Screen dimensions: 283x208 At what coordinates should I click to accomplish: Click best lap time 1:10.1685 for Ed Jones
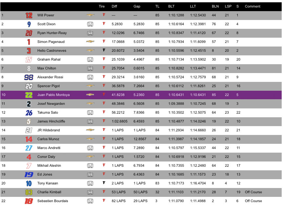(x=176, y=175)
